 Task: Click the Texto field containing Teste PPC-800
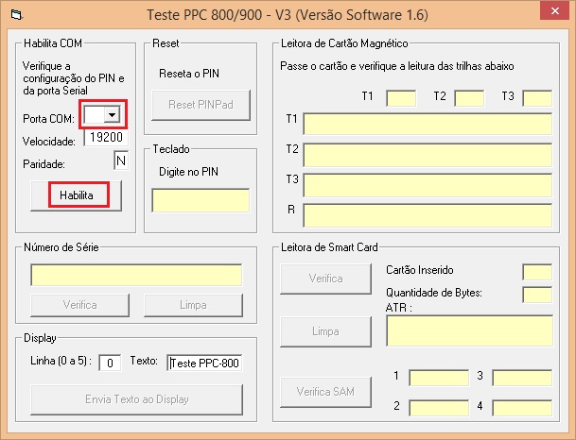[x=204, y=363]
